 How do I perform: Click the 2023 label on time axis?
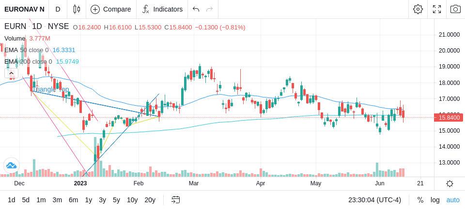tap(80, 183)
